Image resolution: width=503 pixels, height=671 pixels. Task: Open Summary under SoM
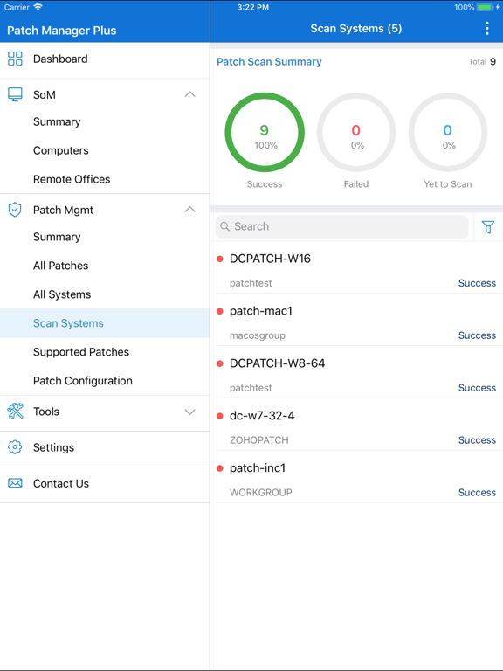click(x=105, y=122)
